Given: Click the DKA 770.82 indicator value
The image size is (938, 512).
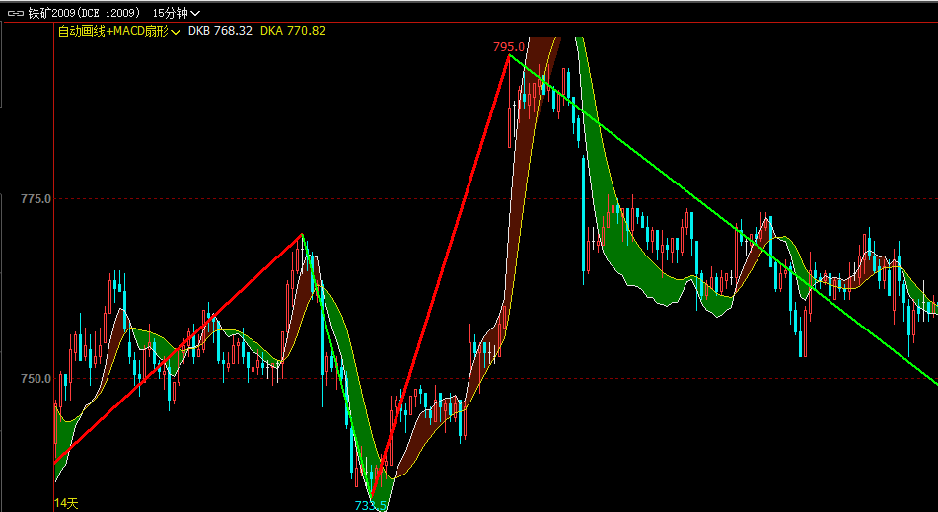Looking at the screenshot, I should 293,31.
